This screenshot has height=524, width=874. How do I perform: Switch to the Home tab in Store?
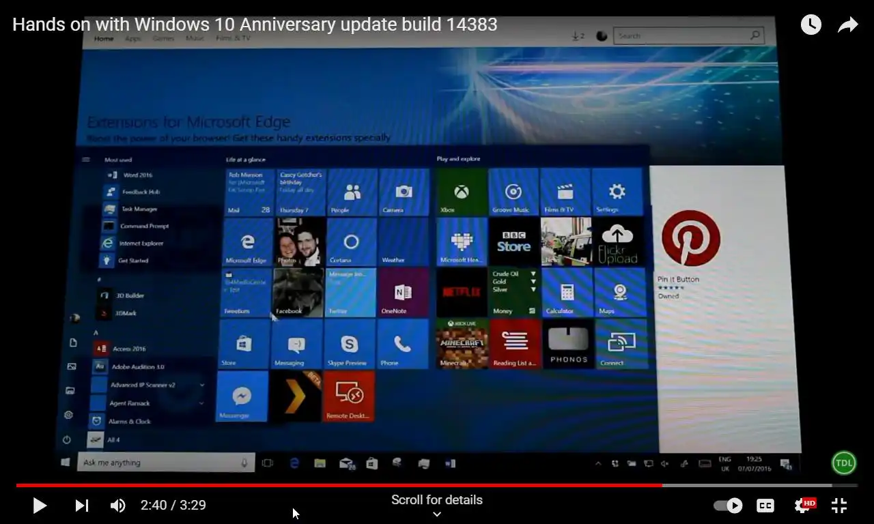[104, 39]
